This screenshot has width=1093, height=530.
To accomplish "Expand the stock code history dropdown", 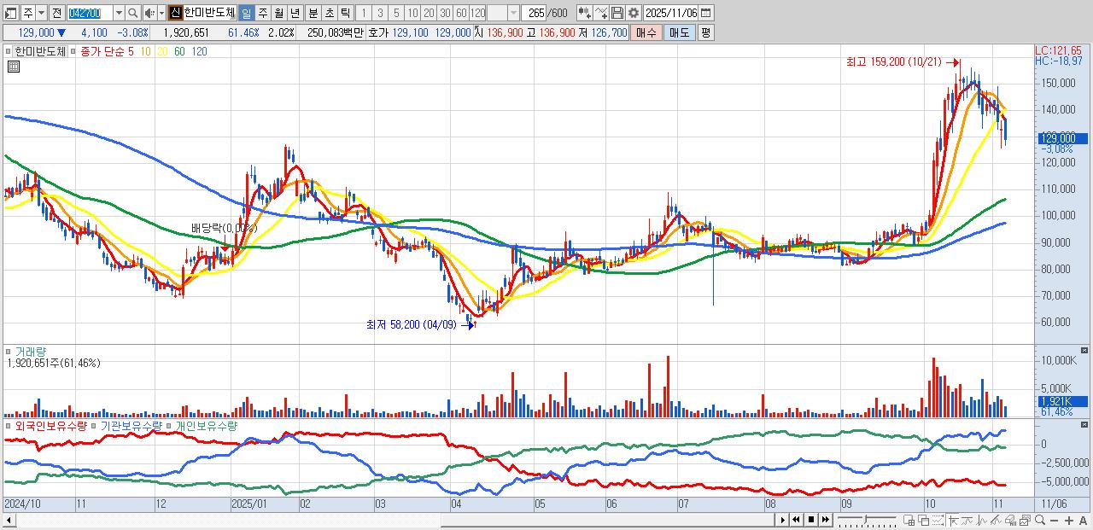I will click(x=119, y=13).
